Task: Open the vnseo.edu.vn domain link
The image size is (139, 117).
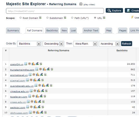Action: click(18, 102)
